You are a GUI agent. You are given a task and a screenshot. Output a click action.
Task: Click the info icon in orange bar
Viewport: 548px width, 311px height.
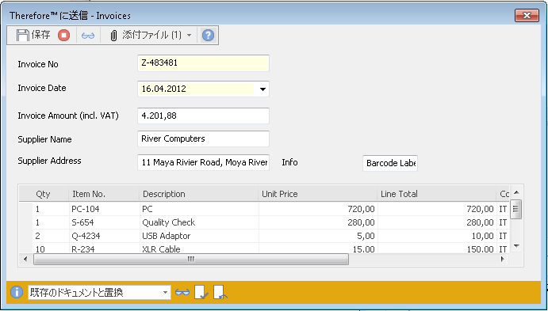[x=17, y=292]
